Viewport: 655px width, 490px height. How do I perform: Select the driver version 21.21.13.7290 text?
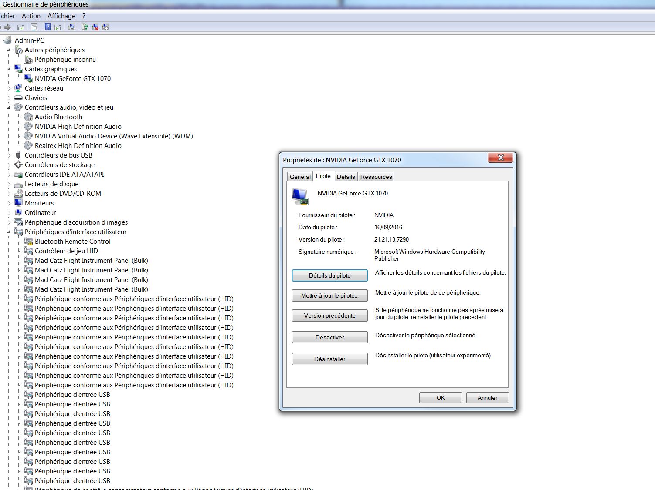[391, 239]
